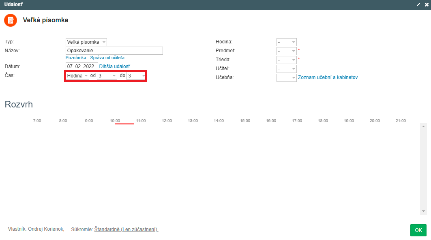Click the 14:00 label on the timeline
This screenshot has width=431, height=240.
click(219, 121)
